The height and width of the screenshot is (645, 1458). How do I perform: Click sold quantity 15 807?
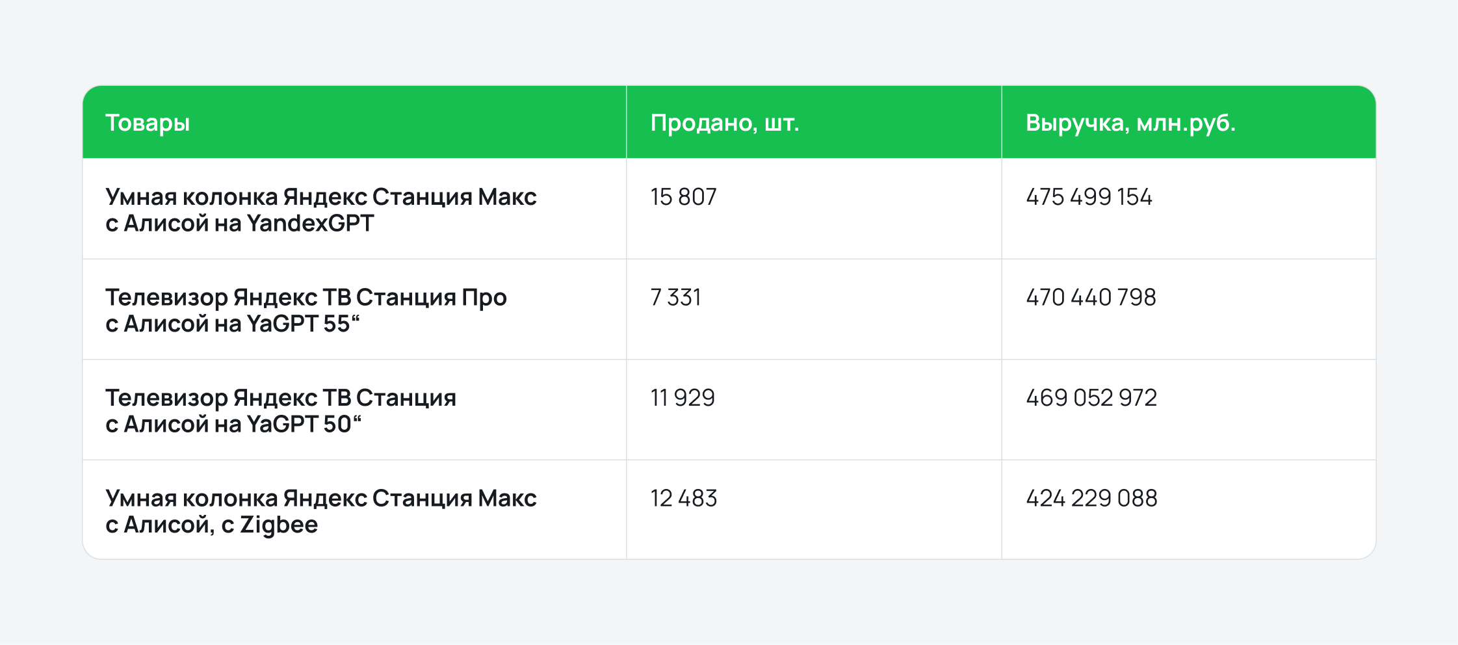point(683,197)
